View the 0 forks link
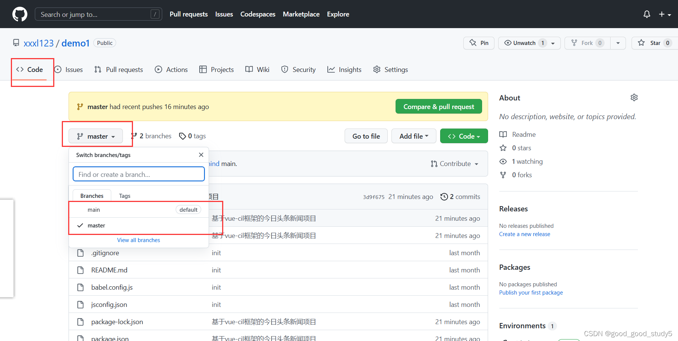 coord(516,175)
